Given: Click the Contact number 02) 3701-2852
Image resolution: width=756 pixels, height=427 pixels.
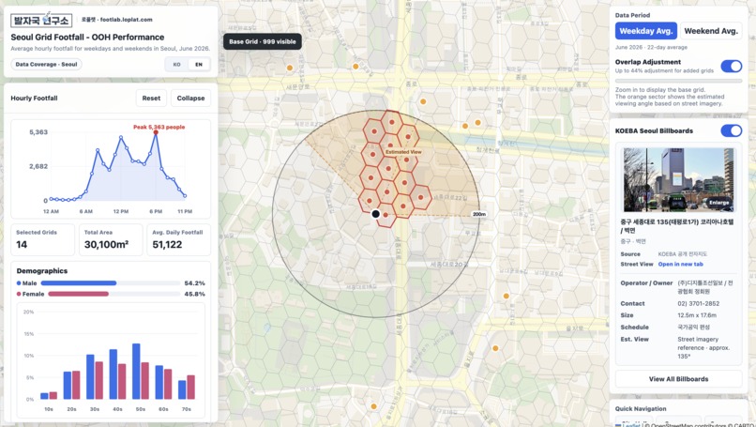Looking at the screenshot, I should (698, 303).
